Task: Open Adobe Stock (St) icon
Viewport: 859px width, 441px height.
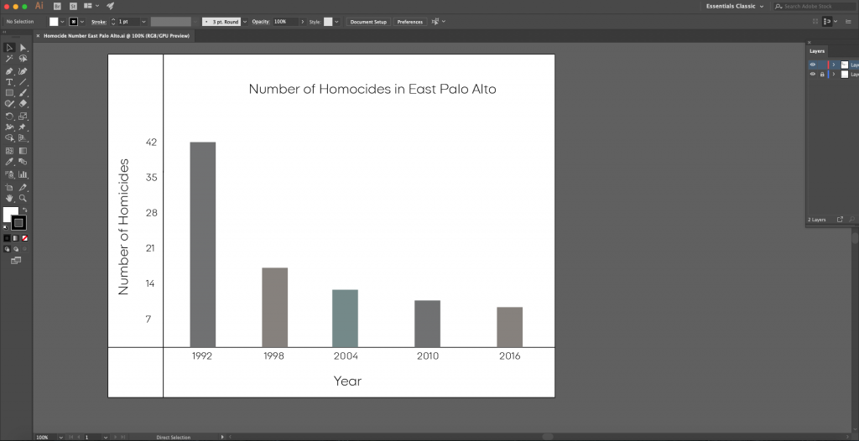Action: pyautogui.click(x=74, y=6)
